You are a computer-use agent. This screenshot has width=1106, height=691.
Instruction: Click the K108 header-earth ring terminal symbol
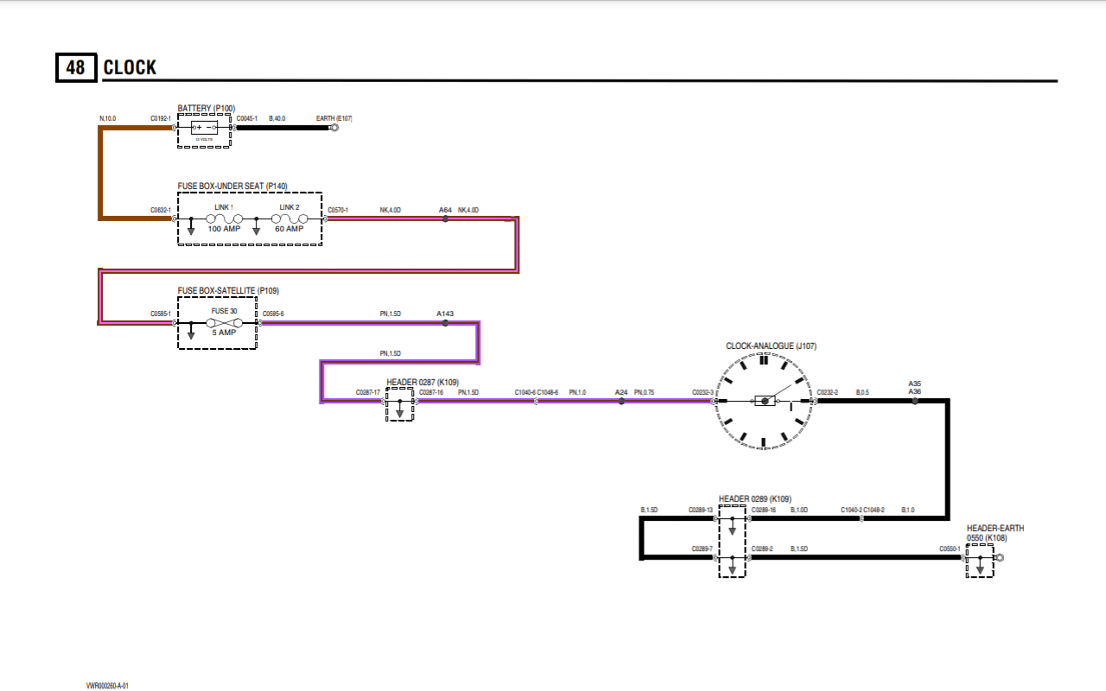coord(999,558)
